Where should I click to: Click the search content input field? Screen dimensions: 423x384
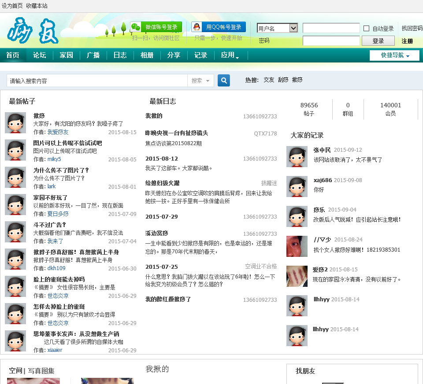pyautogui.click(x=97, y=81)
